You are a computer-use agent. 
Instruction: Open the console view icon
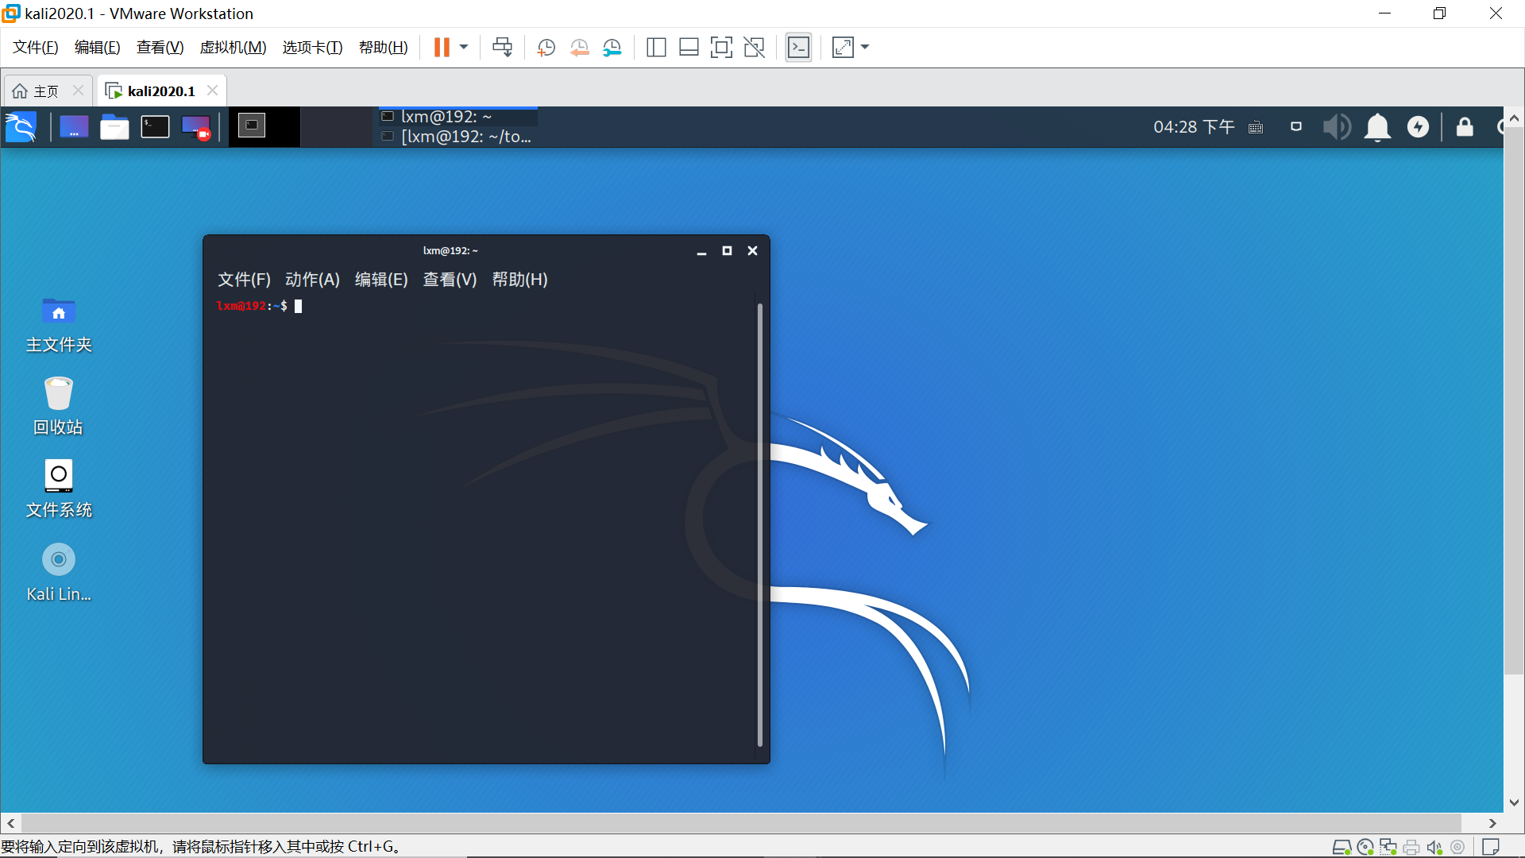(x=798, y=48)
